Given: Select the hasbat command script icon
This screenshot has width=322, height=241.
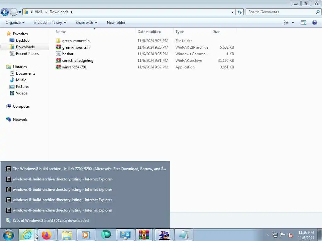Looking at the screenshot, I should coord(58,54).
